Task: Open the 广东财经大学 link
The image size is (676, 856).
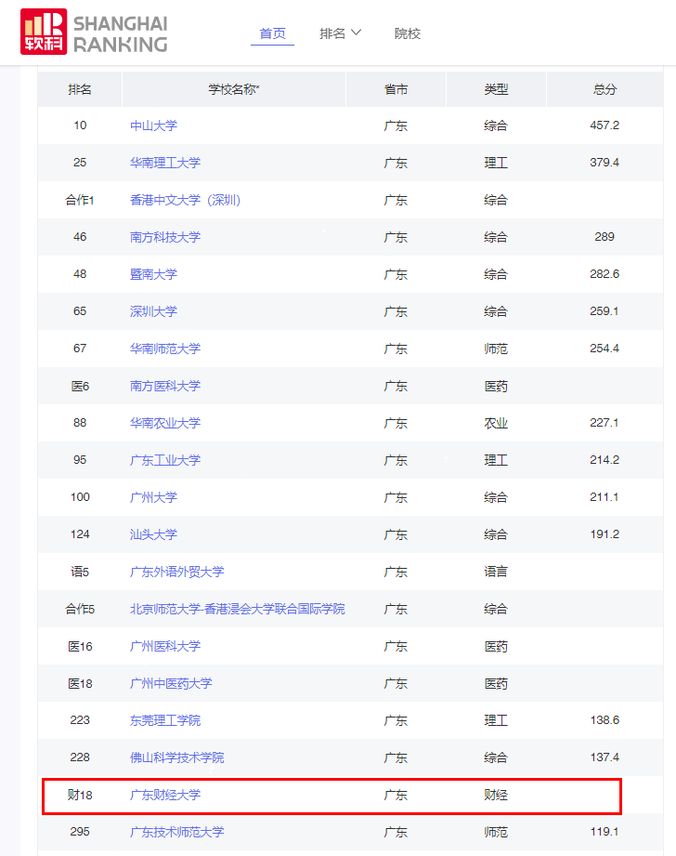Action: pos(165,795)
